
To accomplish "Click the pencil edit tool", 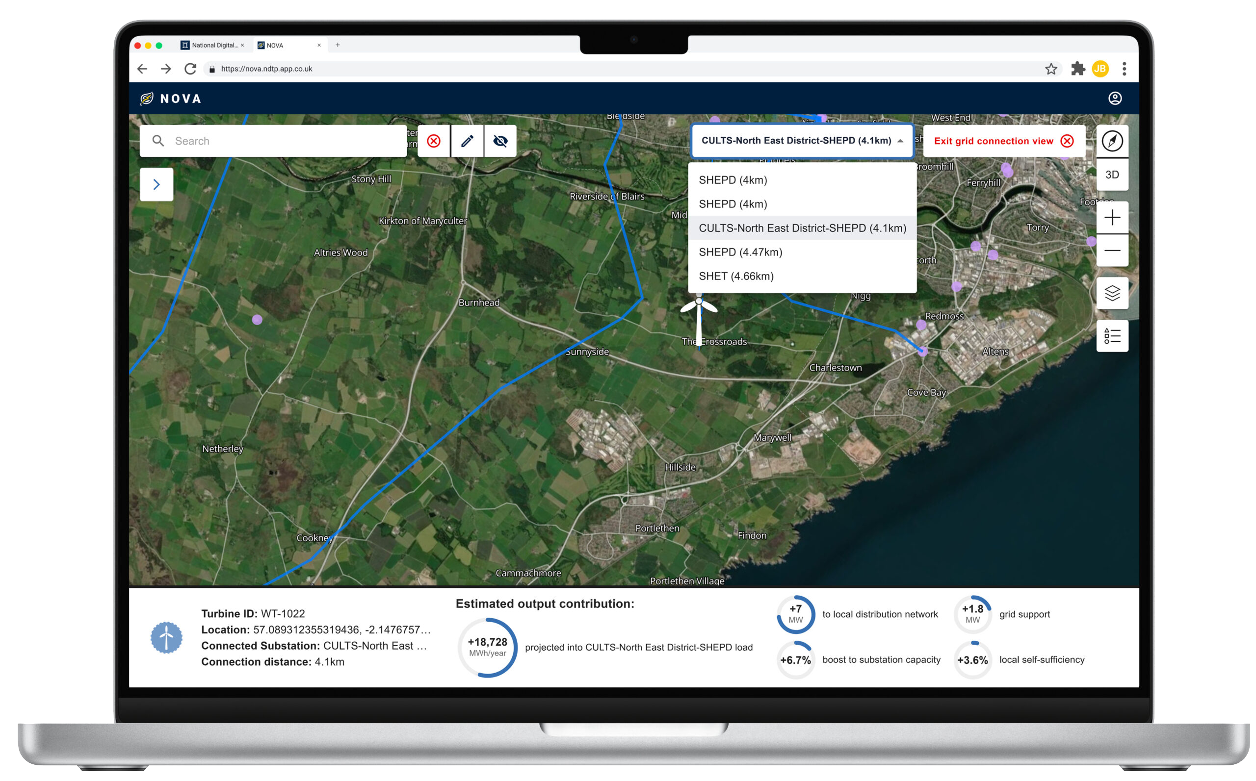I will point(467,141).
